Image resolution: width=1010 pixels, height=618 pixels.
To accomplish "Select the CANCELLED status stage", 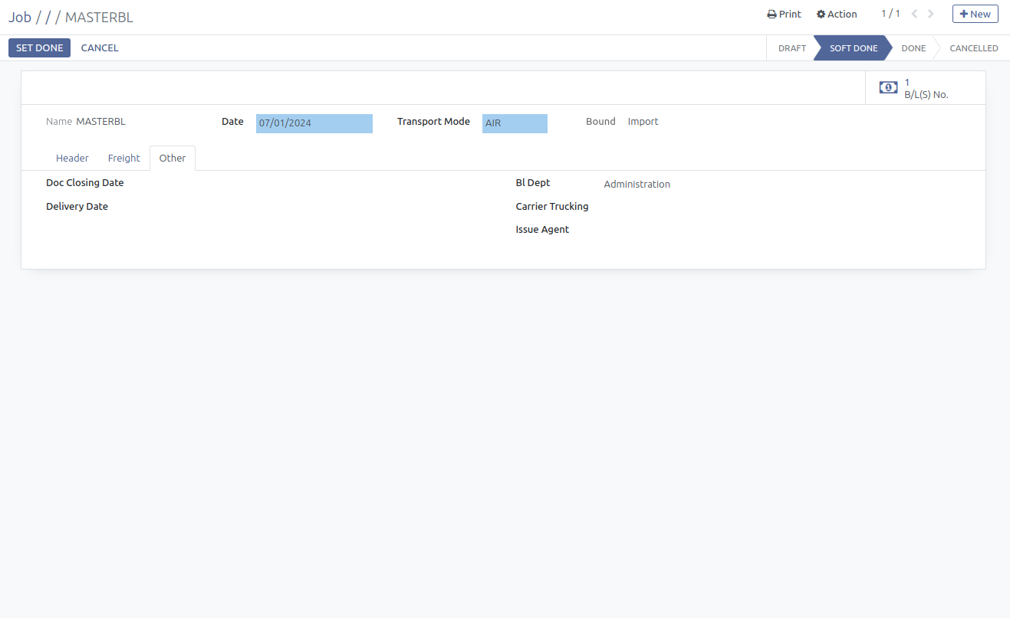I will click(x=973, y=48).
